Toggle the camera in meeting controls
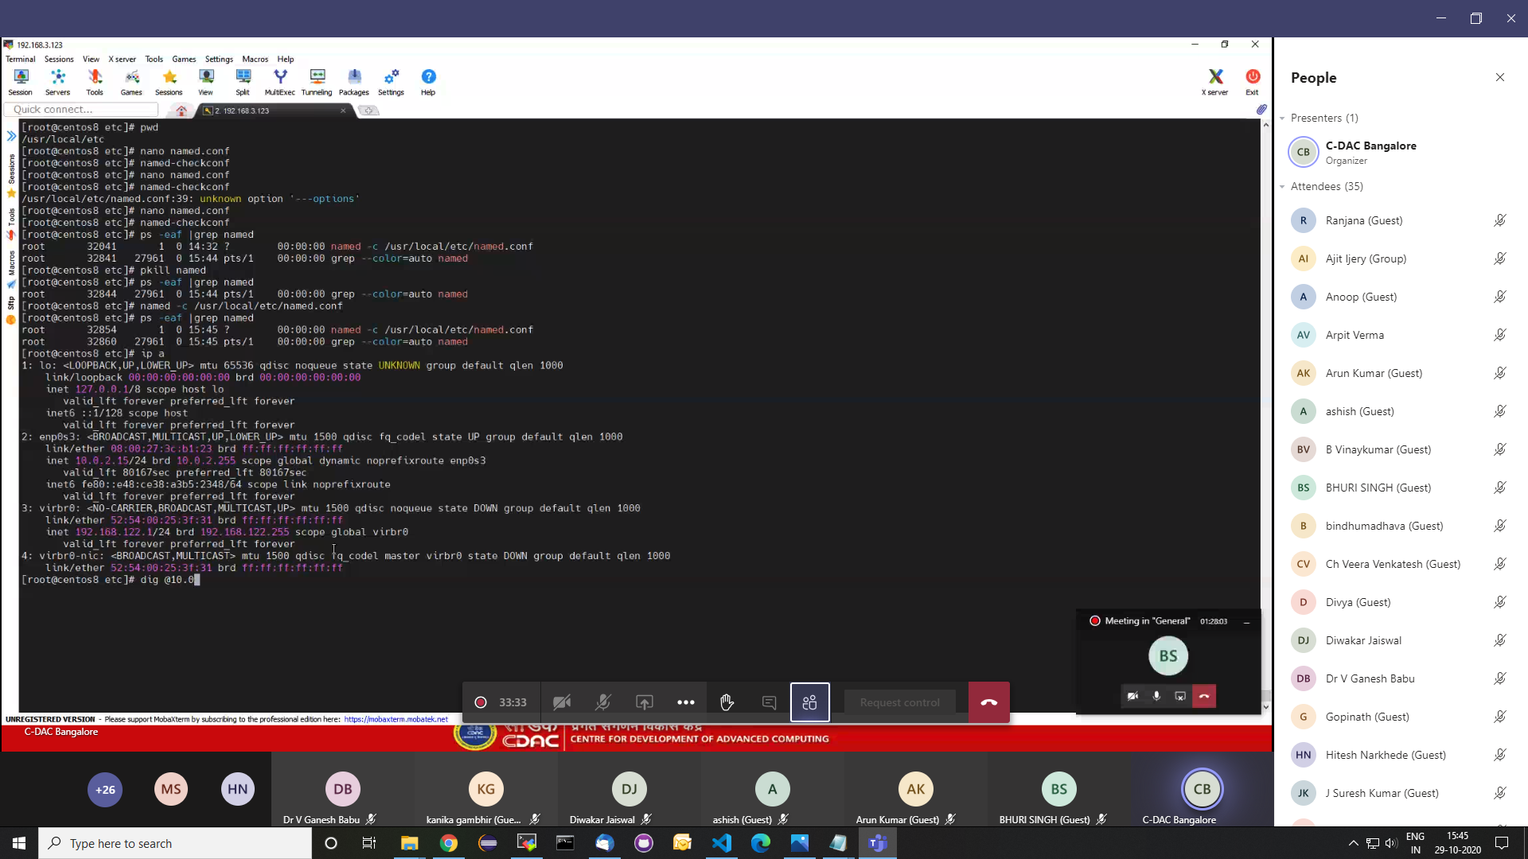 point(562,702)
